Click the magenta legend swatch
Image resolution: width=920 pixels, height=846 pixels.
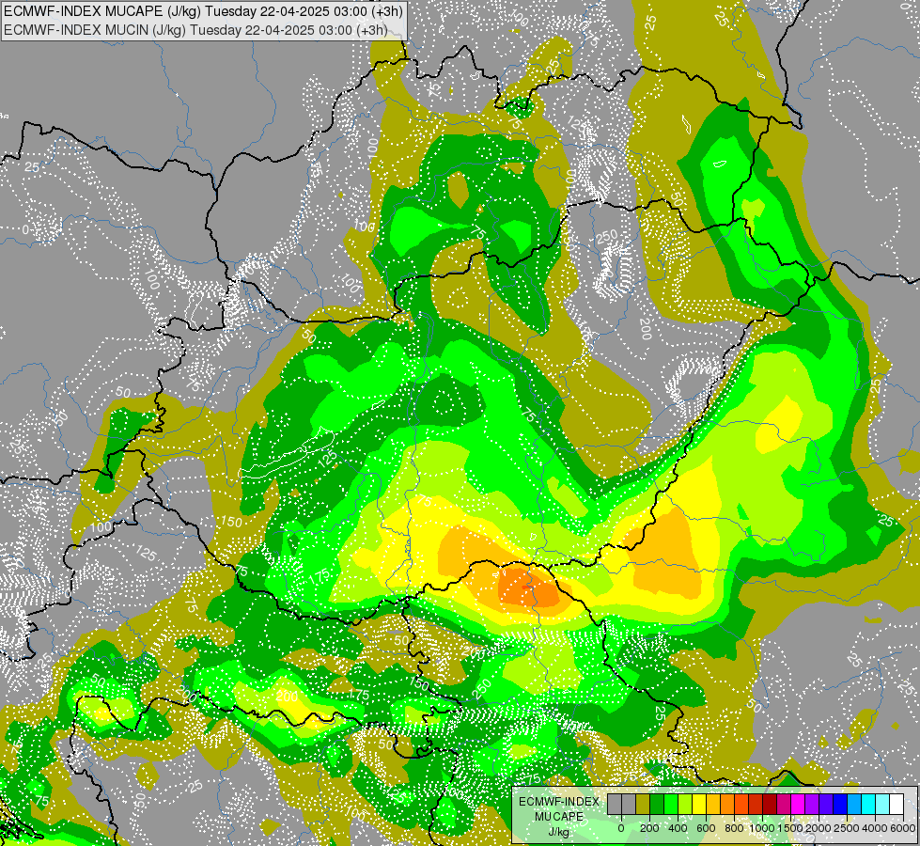coord(798,805)
